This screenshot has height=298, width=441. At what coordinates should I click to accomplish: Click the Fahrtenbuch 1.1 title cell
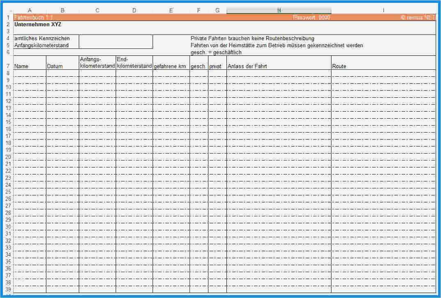coord(31,17)
